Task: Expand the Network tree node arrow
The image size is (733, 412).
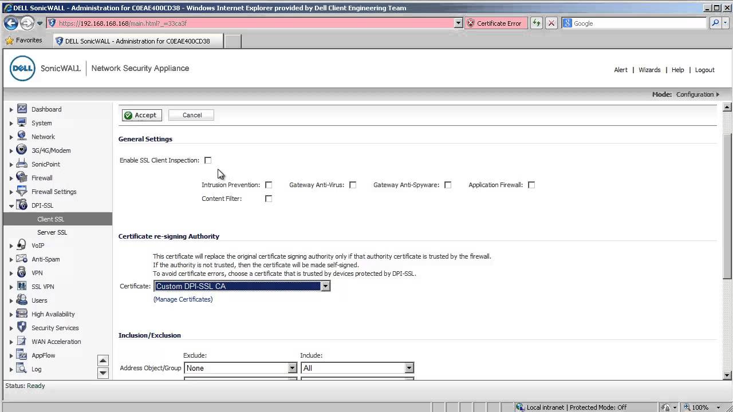Action: tap(11, 137)
